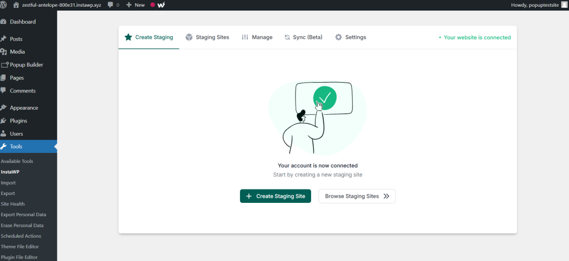Viewport: 569px width, 261px height.
Task: Click the Popup Builder icon in sidebar
Action: pos(4,65)
